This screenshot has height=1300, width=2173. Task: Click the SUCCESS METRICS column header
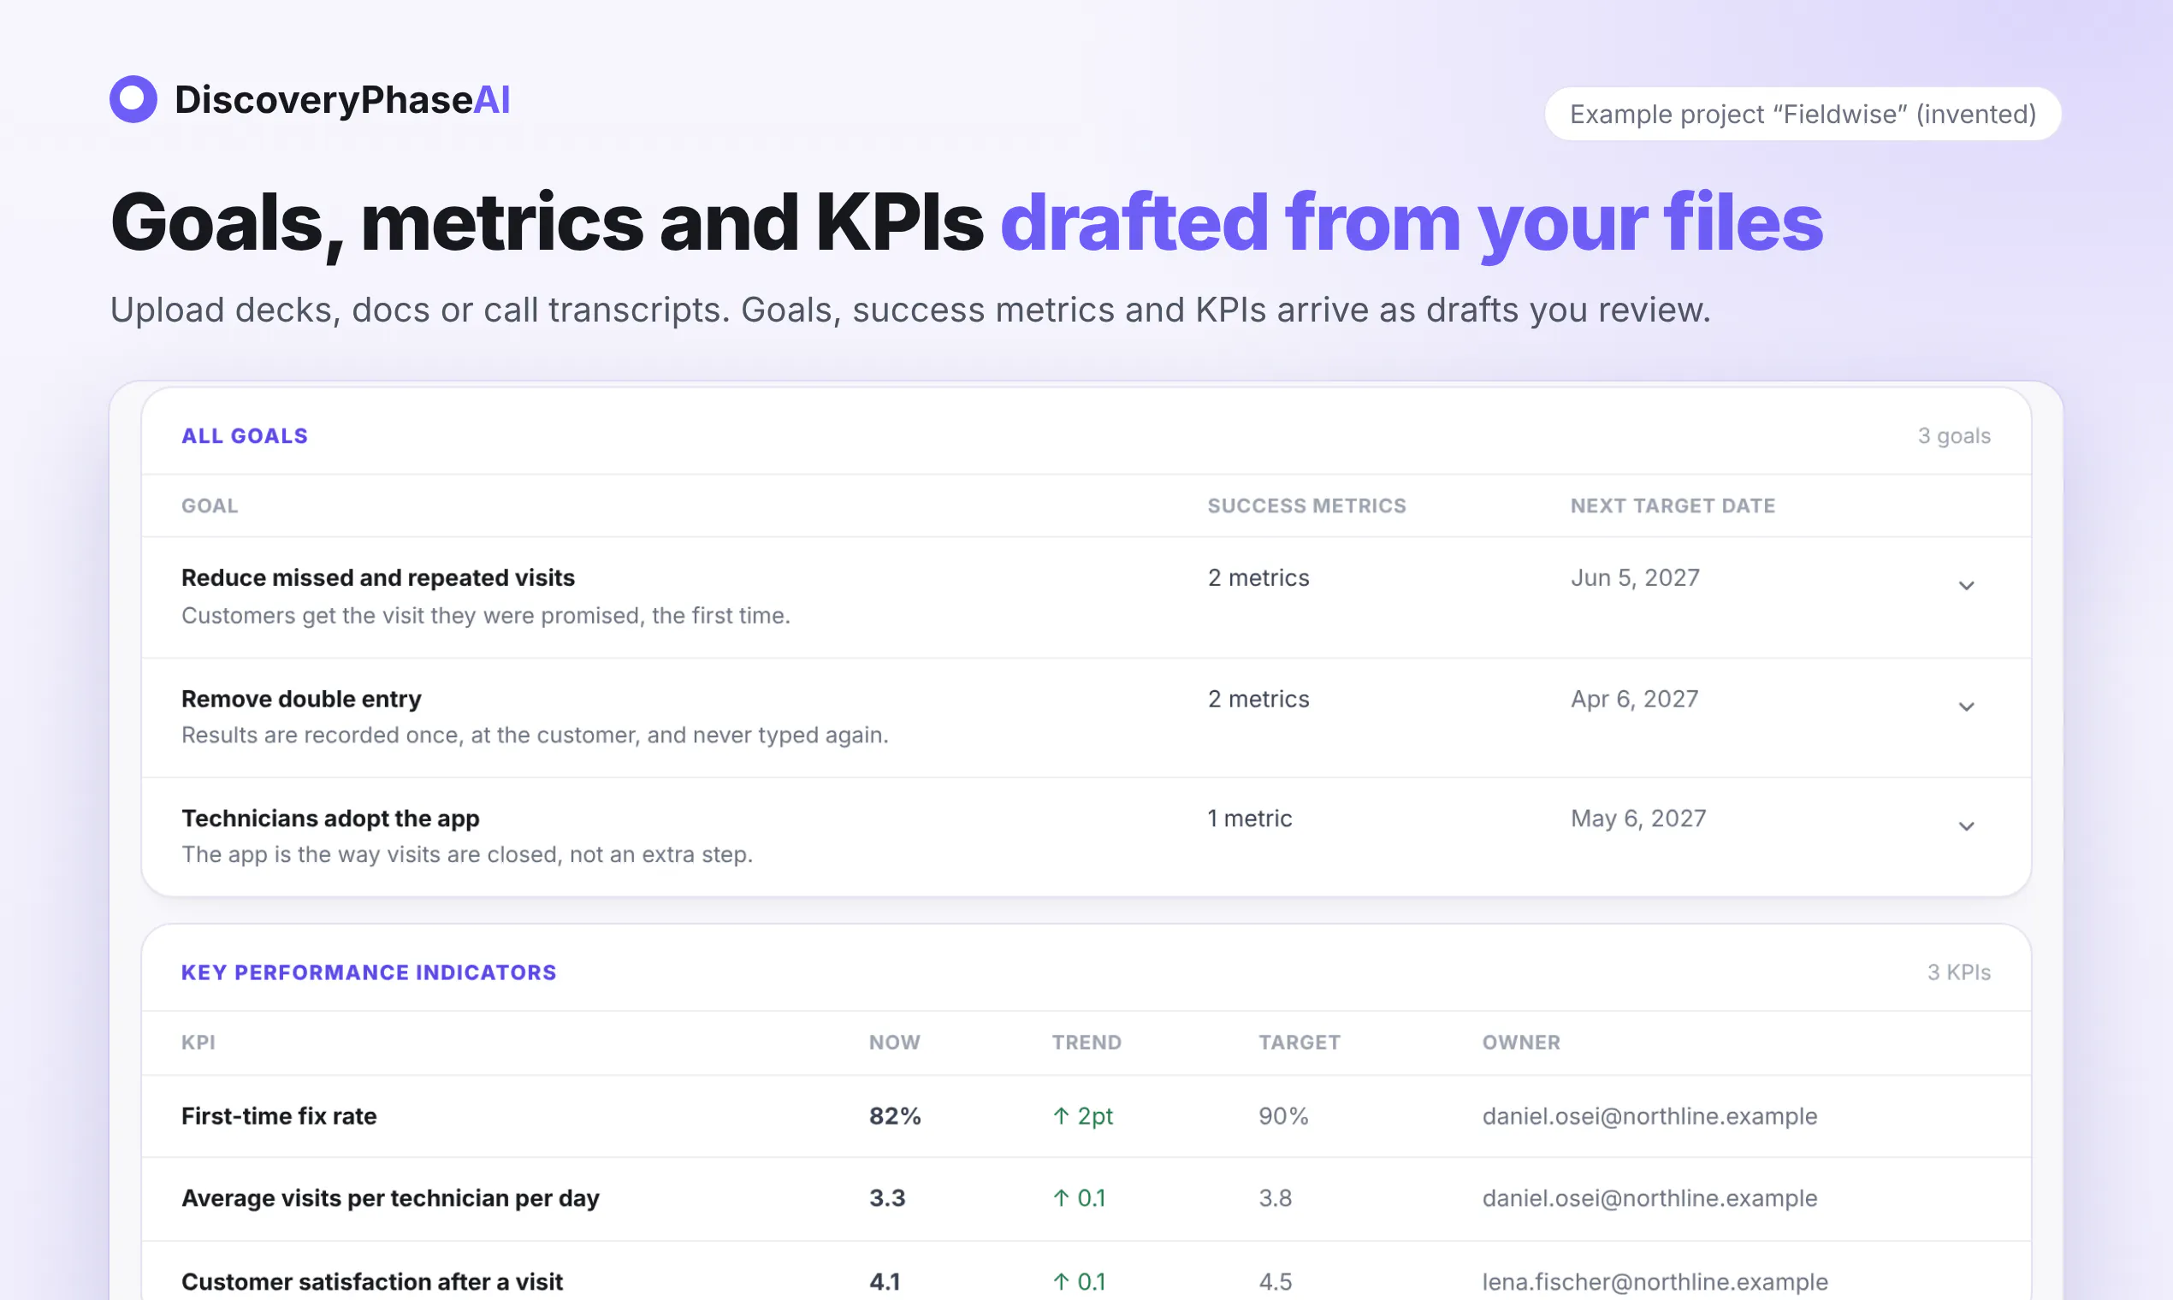coord(1306,505)
